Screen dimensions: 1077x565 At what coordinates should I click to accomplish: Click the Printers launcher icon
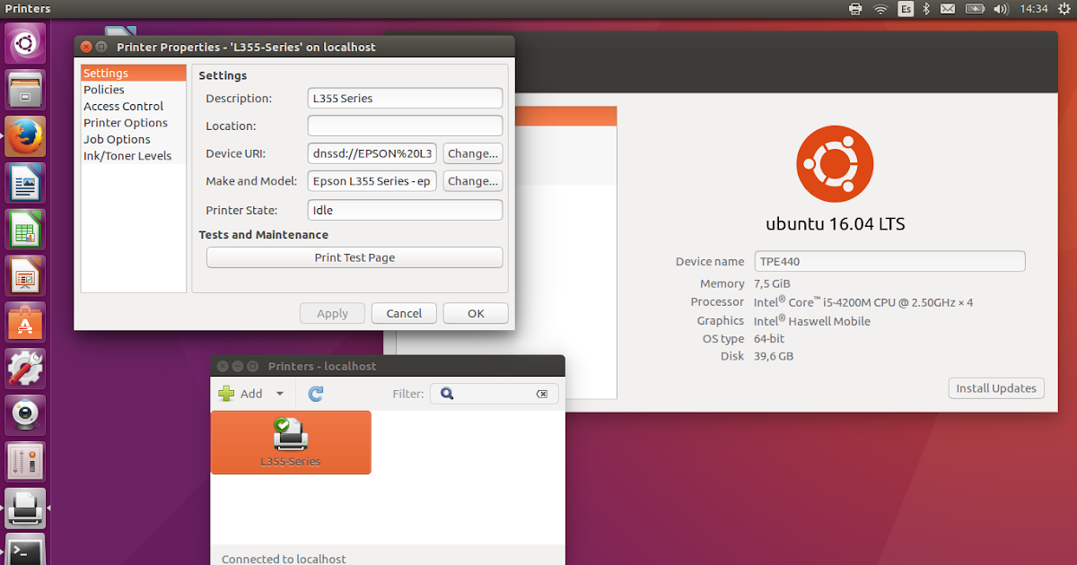(x=25, y=509)
